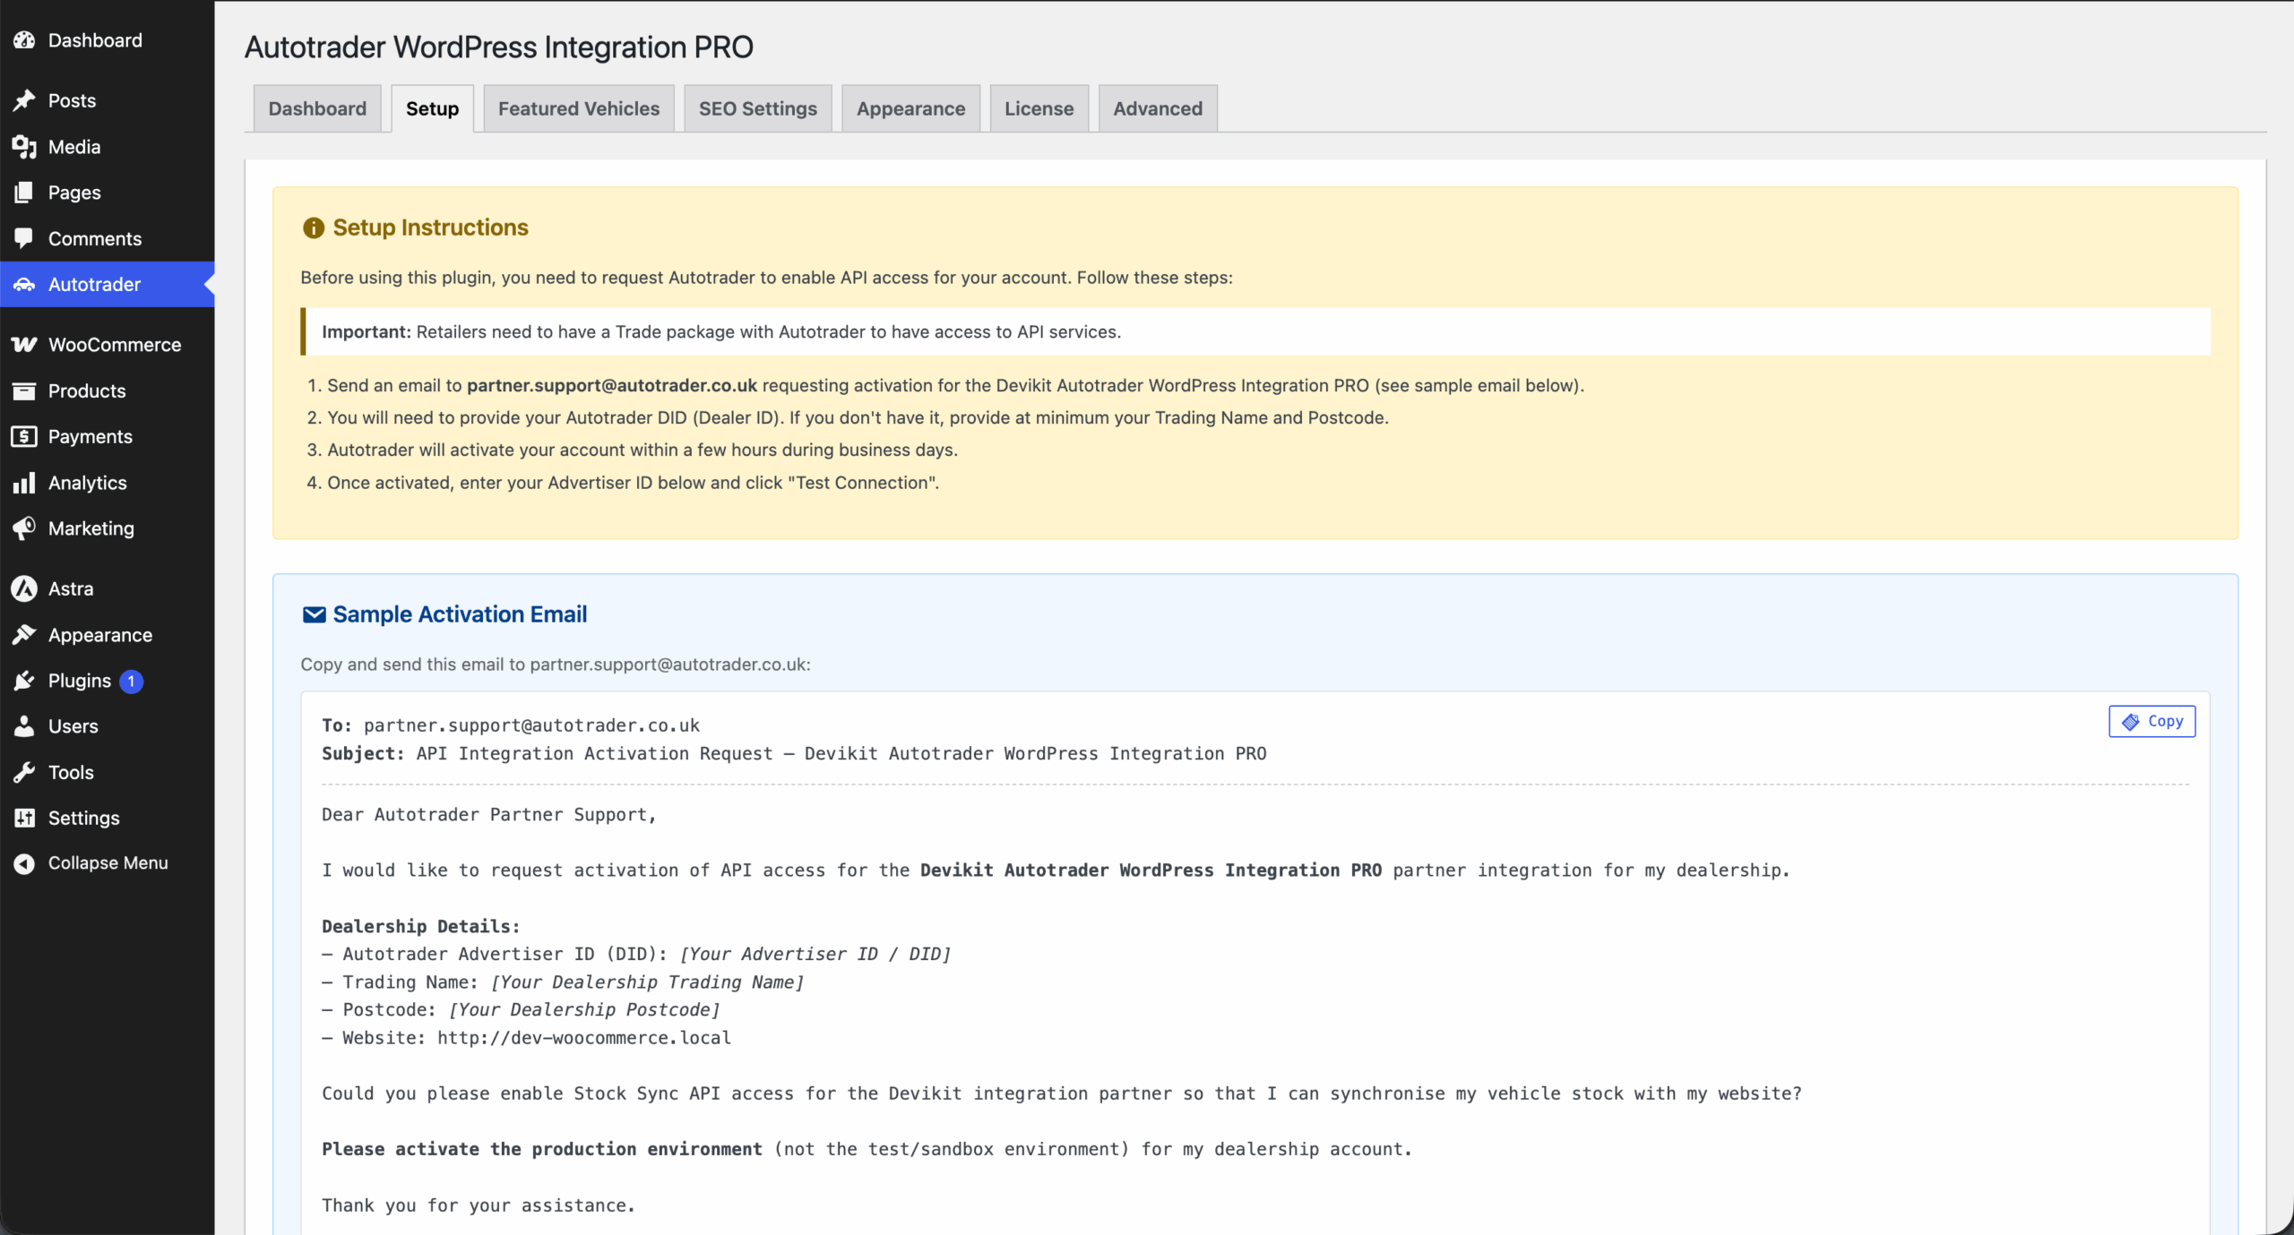Open the WooCommerce menu

108,345
